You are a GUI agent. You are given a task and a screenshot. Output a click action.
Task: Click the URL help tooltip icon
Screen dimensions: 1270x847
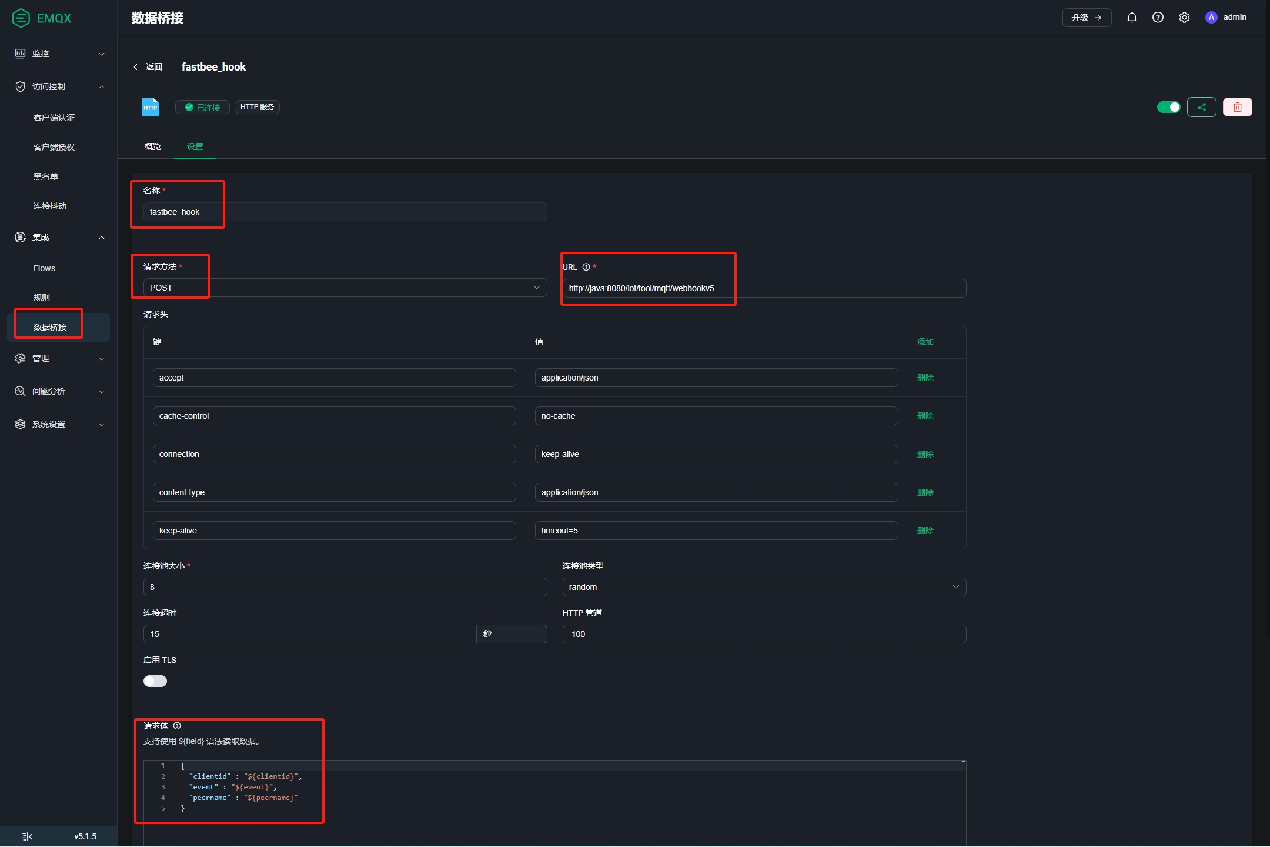pos(586,267)
